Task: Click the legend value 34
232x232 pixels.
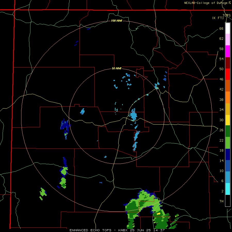Action: [221, 110]
